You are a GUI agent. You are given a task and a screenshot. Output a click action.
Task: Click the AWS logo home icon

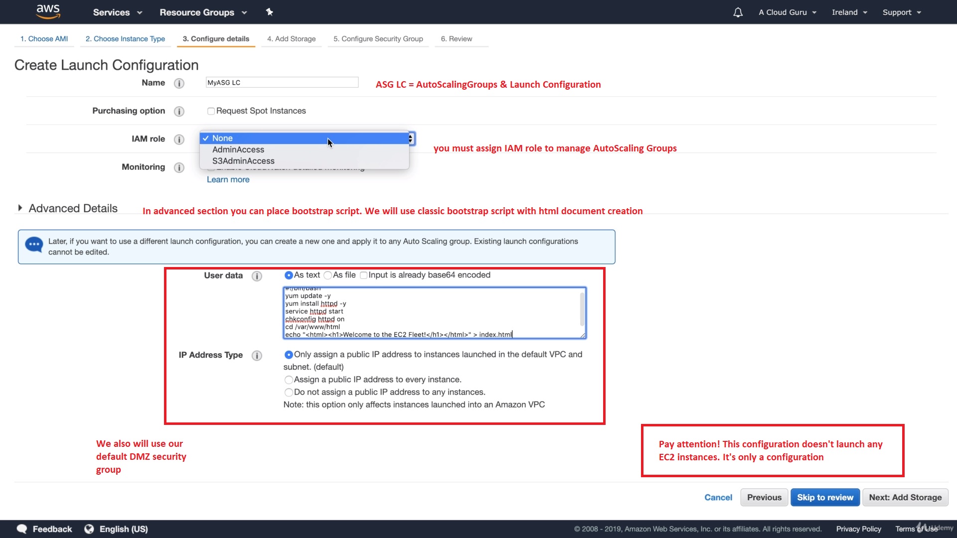point(48,11)
